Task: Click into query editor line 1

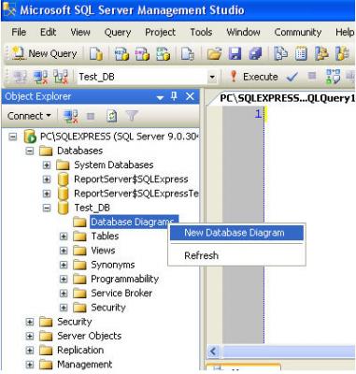Action: (310, 114)
